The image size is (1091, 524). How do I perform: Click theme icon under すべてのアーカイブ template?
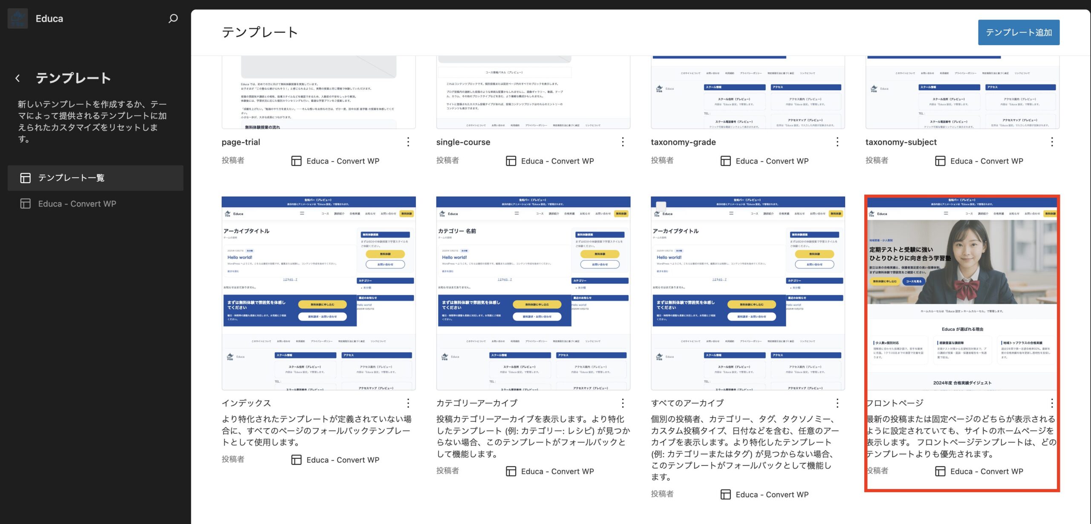click(725, 494)
